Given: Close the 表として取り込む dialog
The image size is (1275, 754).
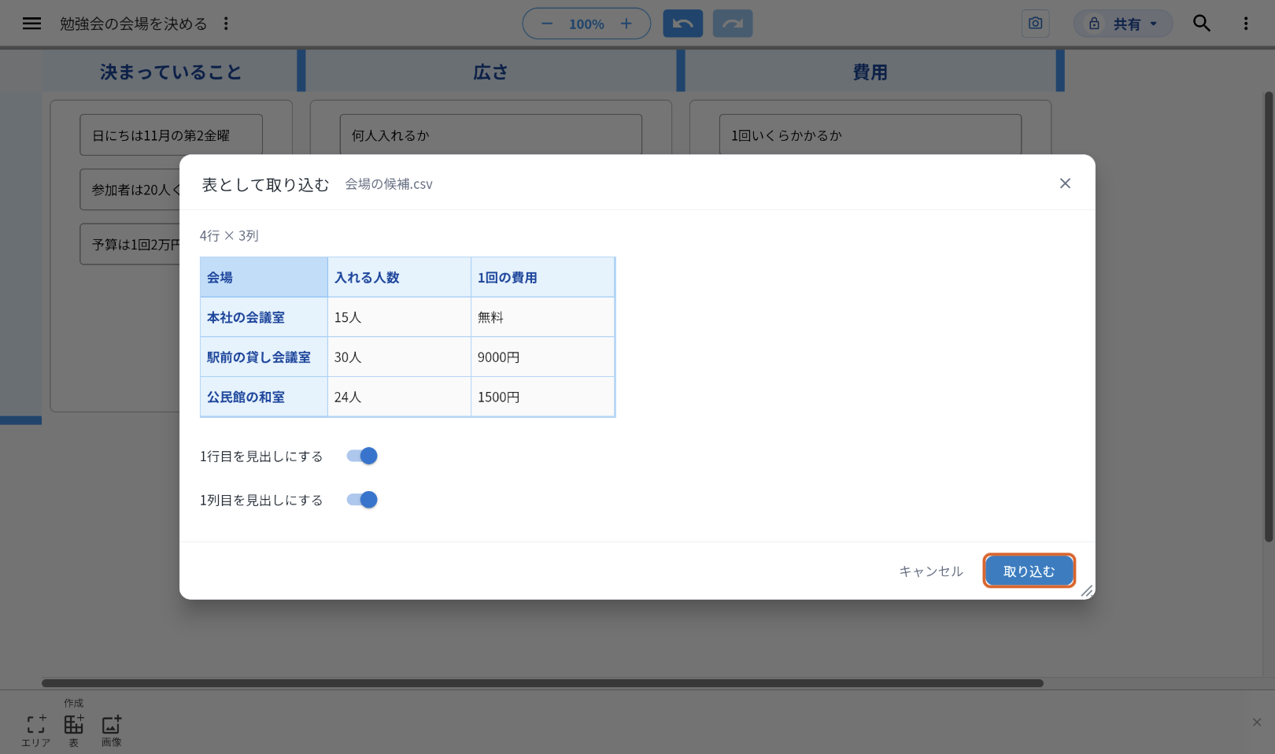Looking at the screenshot, I should coord(1065,183).
